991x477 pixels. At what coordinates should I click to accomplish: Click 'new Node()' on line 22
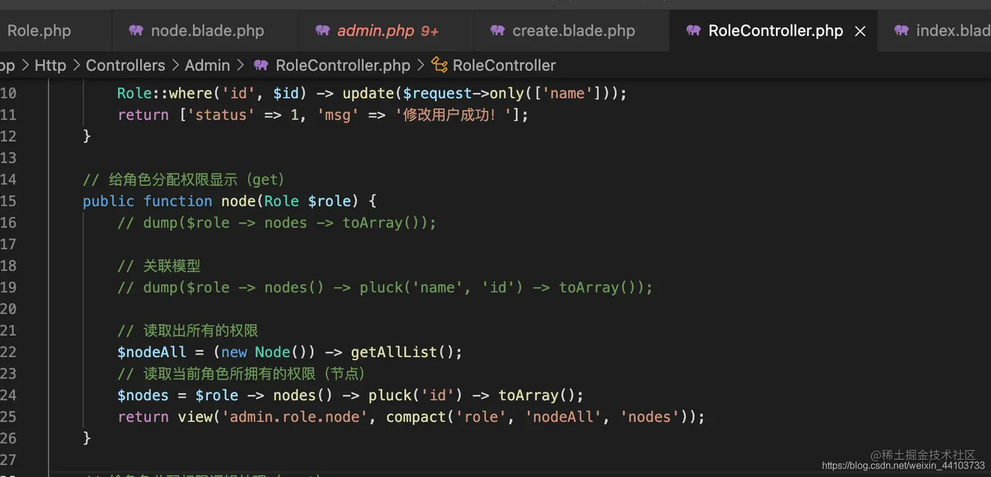pyautogui.click(x=264, y=352)
